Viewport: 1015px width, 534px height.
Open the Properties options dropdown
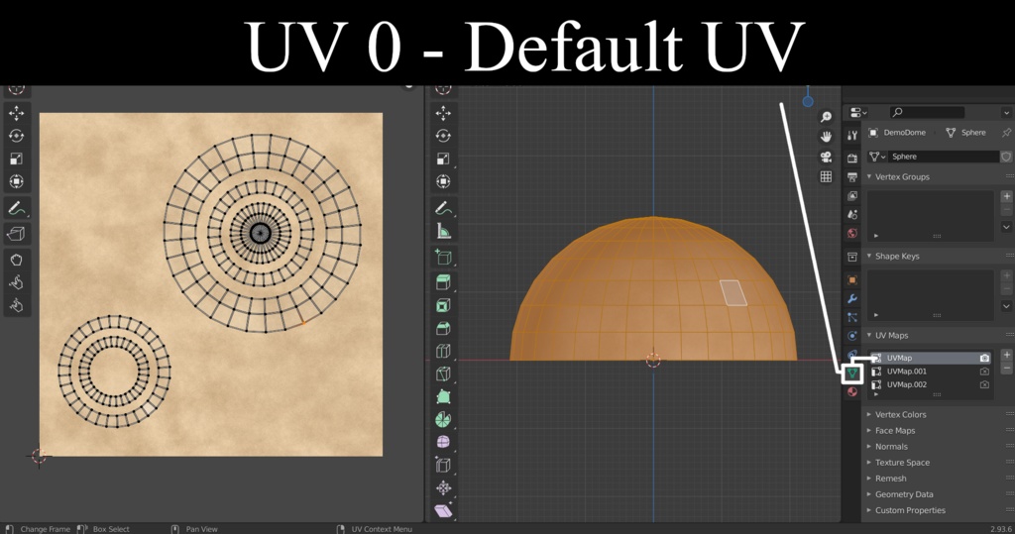pyautogui.click(x=1006, y=113)
